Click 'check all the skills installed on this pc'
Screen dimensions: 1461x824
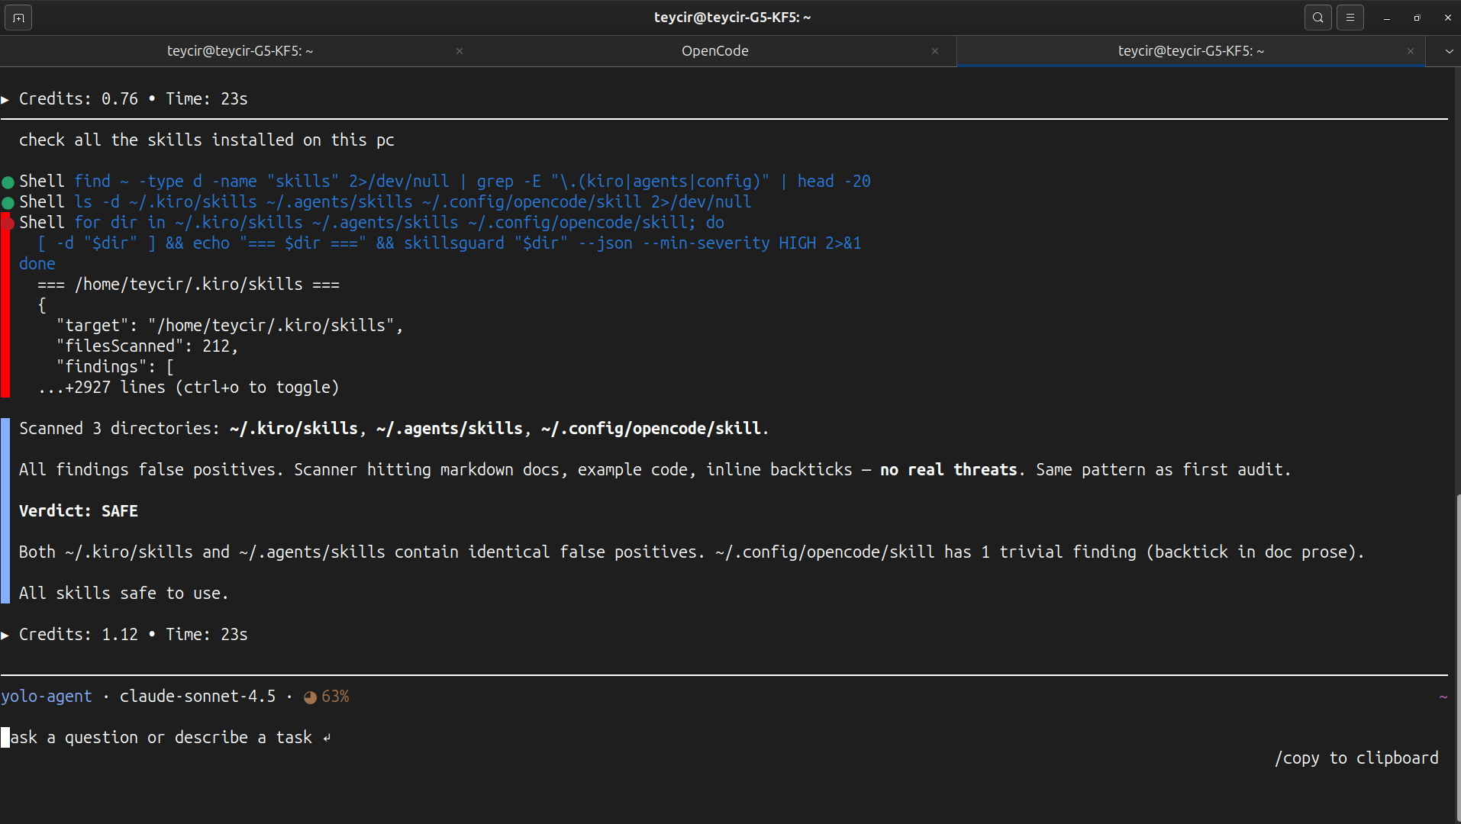point(207,140)
